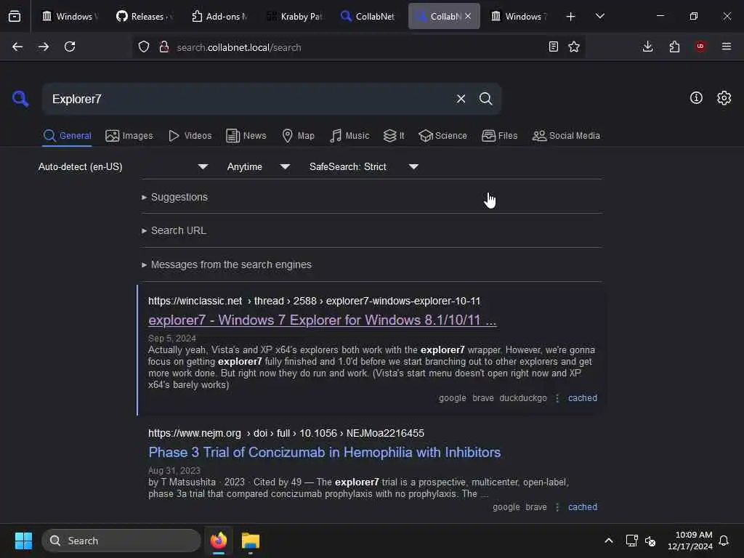Screen dimensions: 744x558
Task: Go back using the browser back arrow
Action: click(17, 47)
